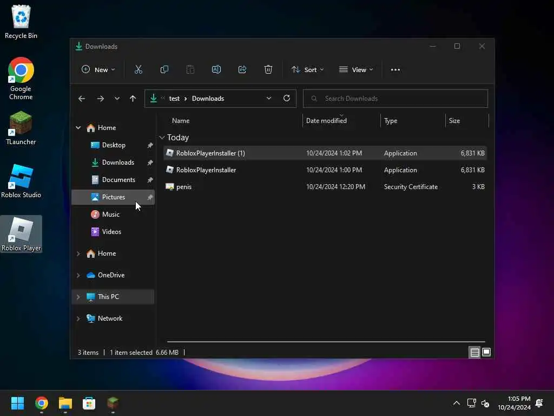Click the Rename icon in toolbar
This screenshot has height=416, width=554.
point(216,70)
